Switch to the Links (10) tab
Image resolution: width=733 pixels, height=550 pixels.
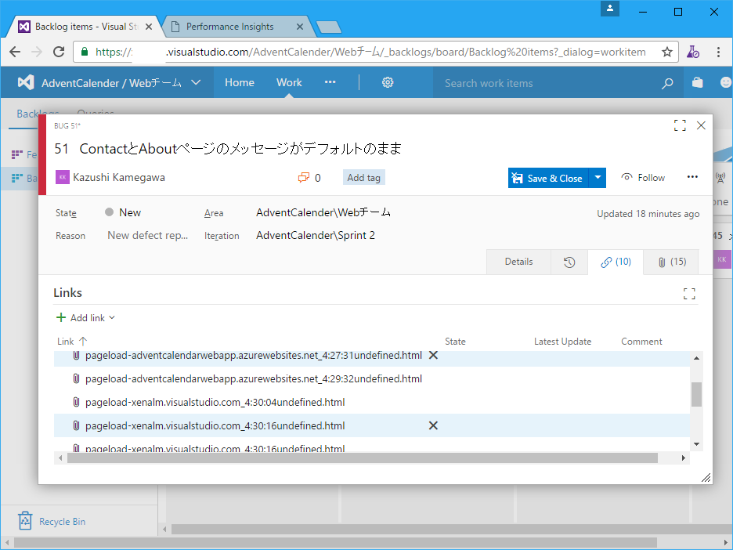point(616,262)
